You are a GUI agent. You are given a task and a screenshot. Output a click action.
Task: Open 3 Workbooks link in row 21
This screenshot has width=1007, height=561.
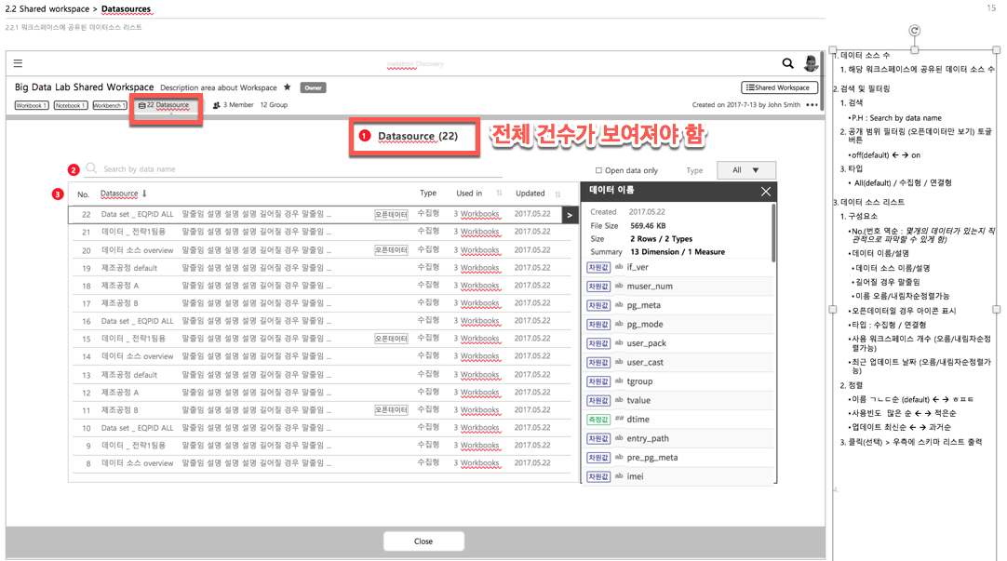click(476, 232)
